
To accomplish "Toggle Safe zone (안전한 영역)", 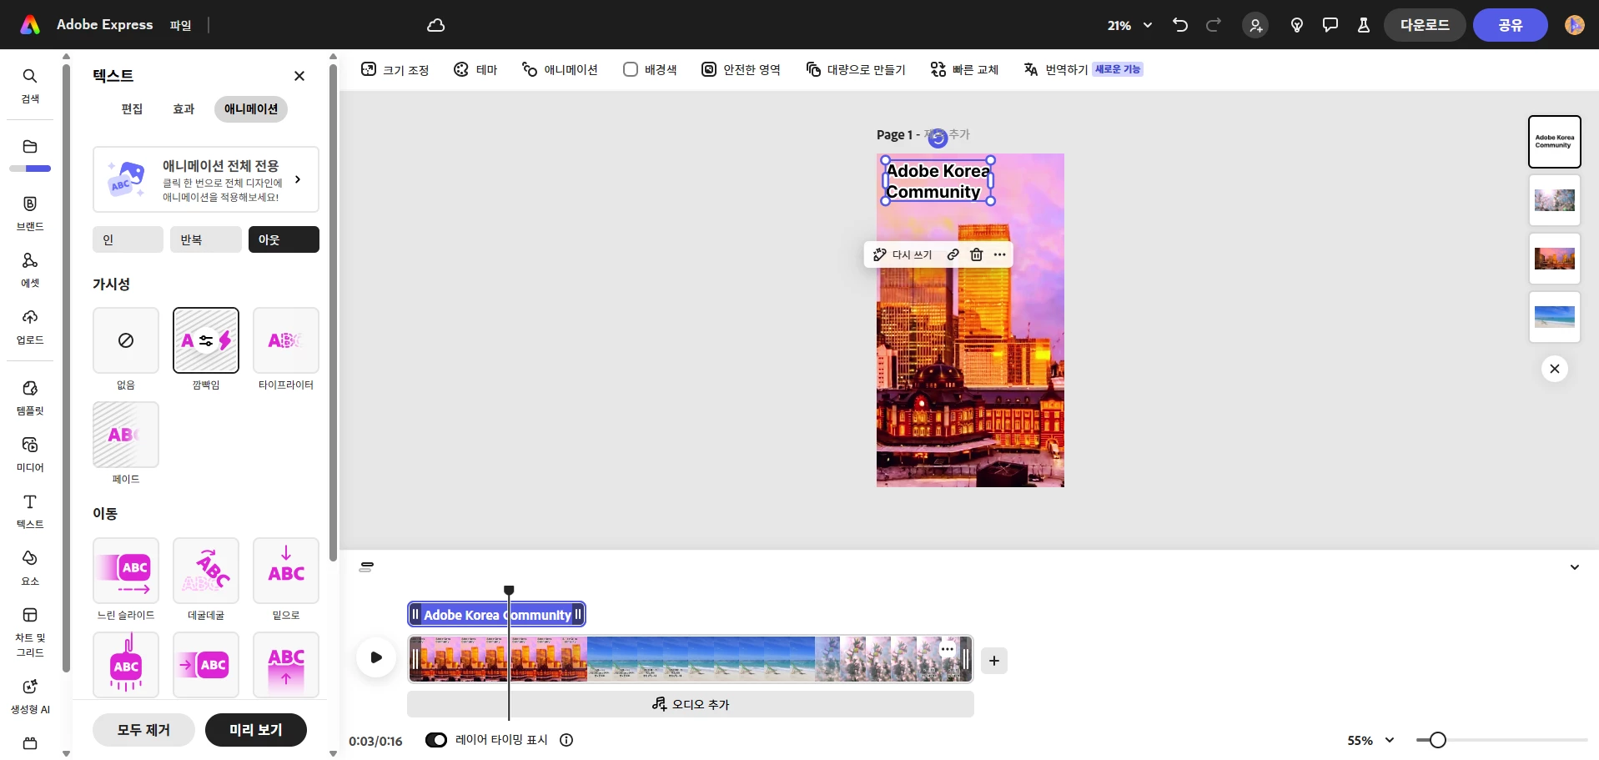I will coord(741,69).
